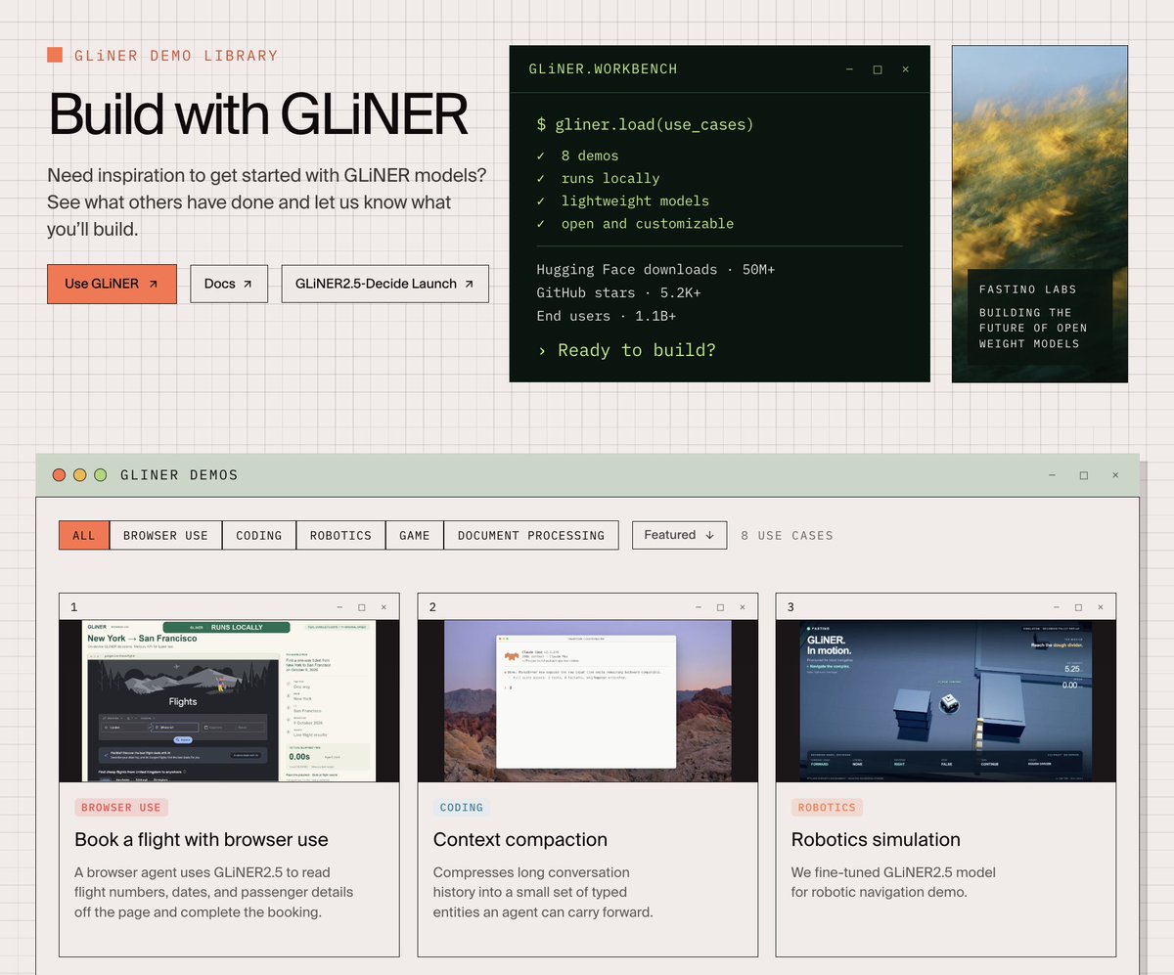This screenshot has height=975, width=1174.
Task: Open GLiNER2.5-Decide Launch link
Action: pyautogui.click(x=384, y=284)
